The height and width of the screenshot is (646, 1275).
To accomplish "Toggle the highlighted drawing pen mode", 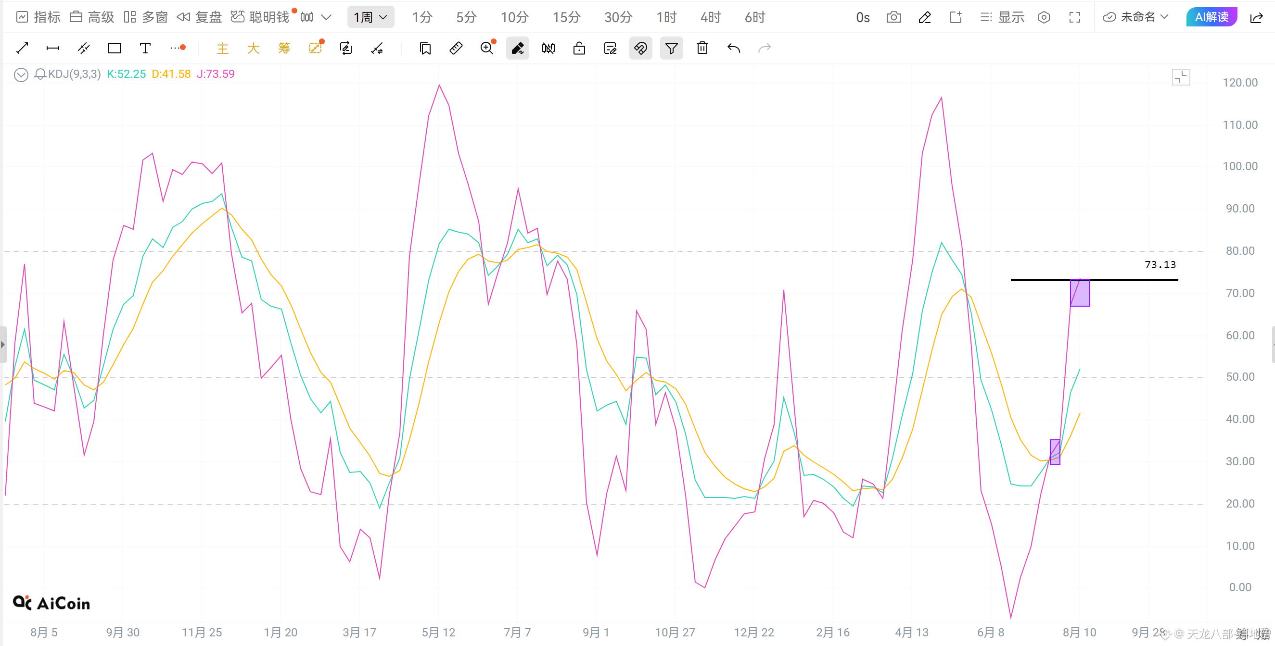I will pos(517,48).
